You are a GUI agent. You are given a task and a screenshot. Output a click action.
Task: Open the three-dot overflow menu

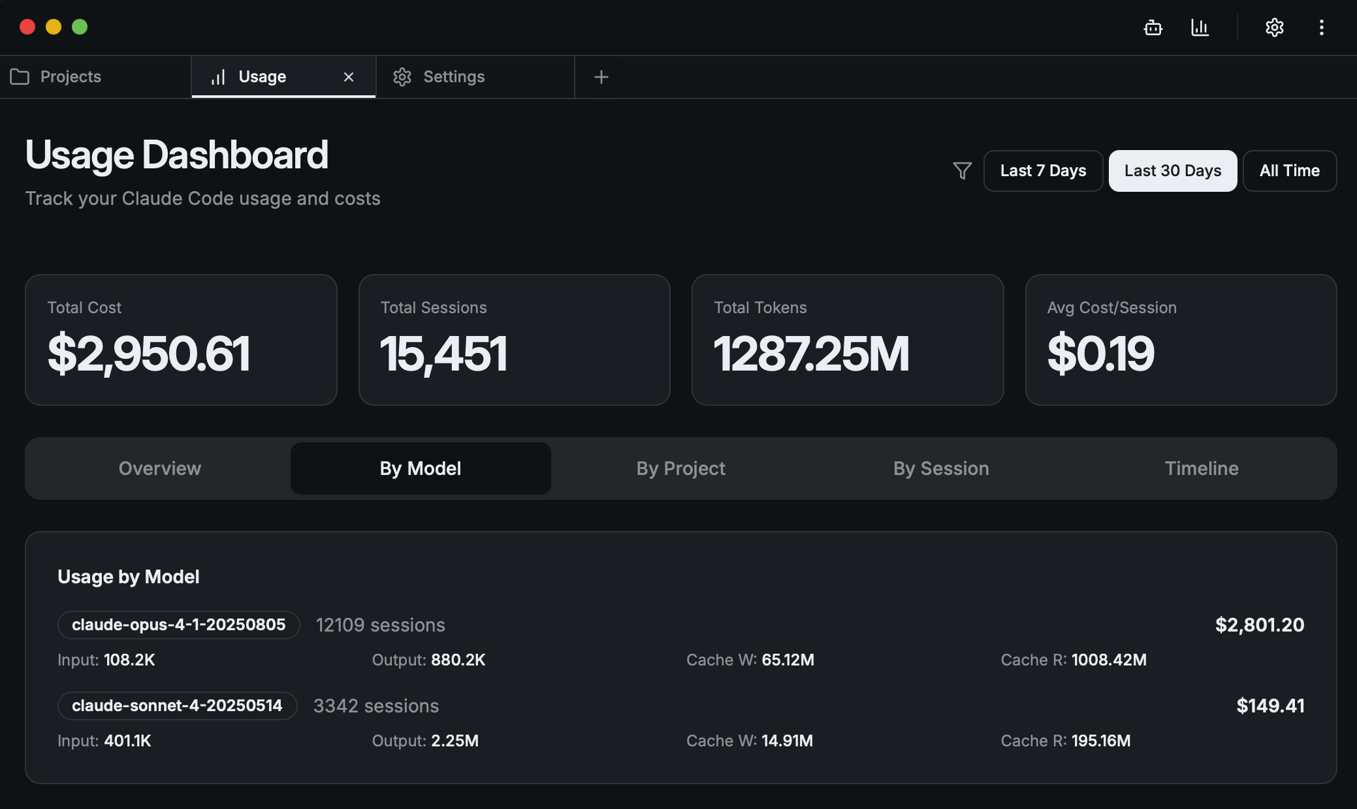1321,27
